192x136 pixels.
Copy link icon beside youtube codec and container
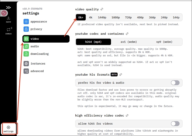pyautogui.click(x=127, y=34)
